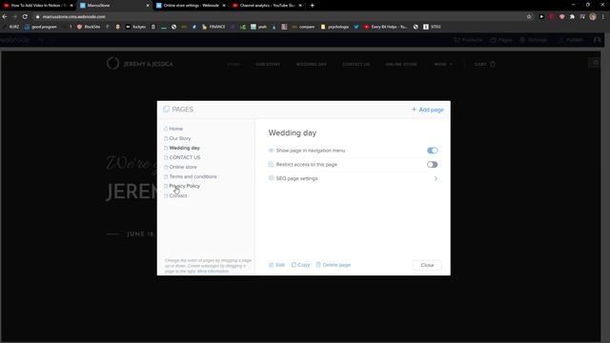The width and height of the screenshot is (610, 343).
Task: Open Chrome profile avatar
Action: click(x=593, y=17)
